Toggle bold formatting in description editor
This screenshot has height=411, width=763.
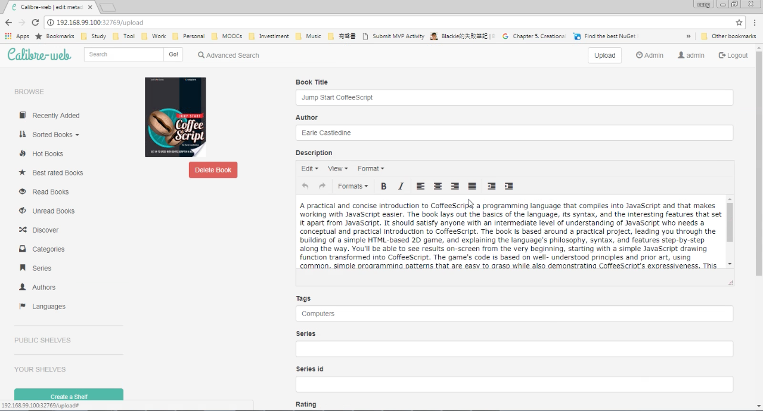pos(384,186)
